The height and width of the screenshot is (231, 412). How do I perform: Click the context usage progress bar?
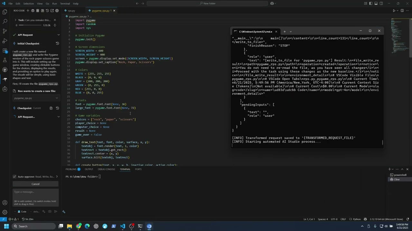(x=30, y=25)
